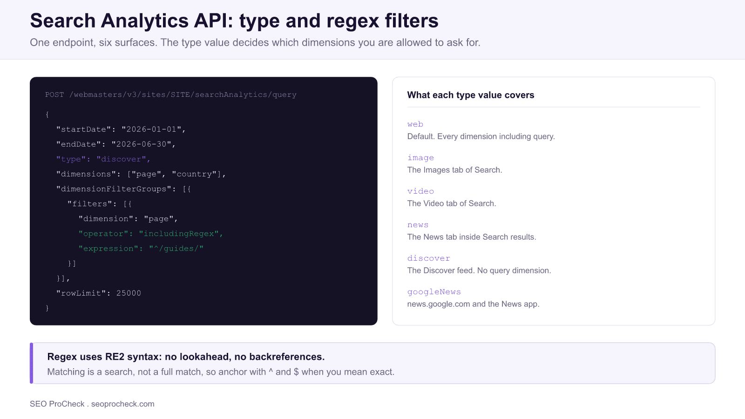Screen dimensions: 745x419
Task: Click the subtitle starting 'One endpoint, six surfaces'
Action: click(255, 42)
